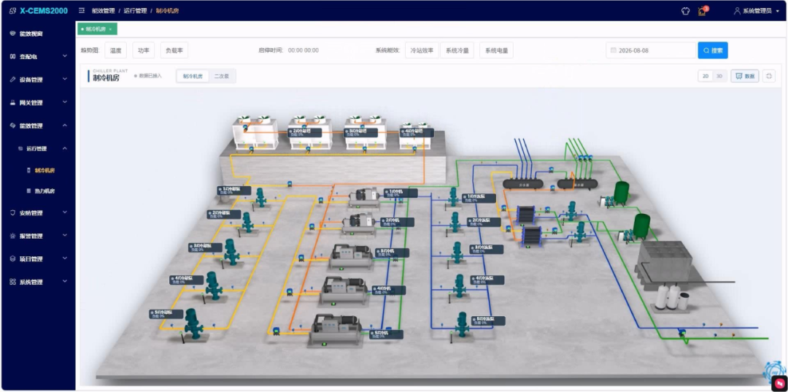Click the 系统电量 button
The width and height of the screenshot is (788, 392).
point(497,50)
